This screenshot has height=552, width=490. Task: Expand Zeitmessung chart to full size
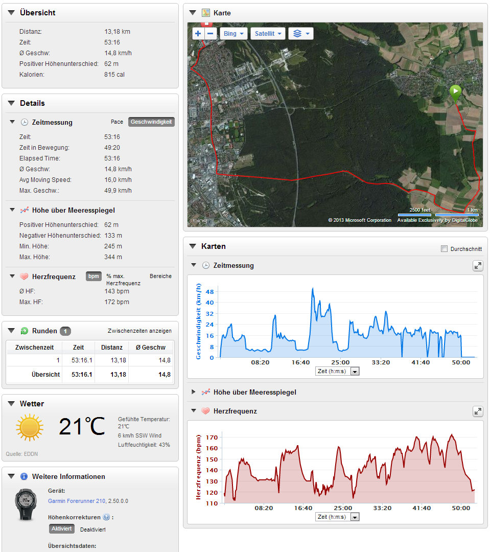(x=478, y=266)
